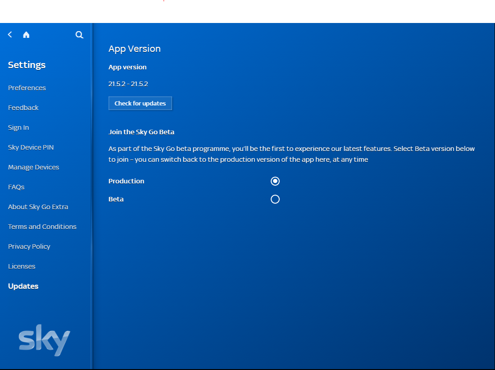Go to Sign In settings

(x=18, y=128)
